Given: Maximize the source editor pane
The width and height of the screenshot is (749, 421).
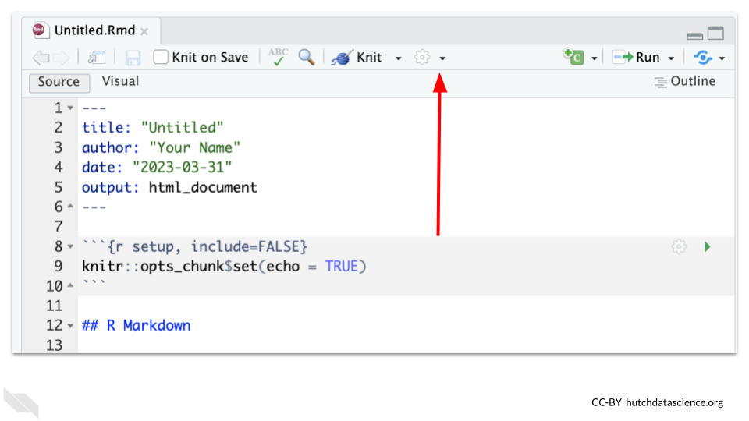Looking at the screenshot, I should click(715, 34).
